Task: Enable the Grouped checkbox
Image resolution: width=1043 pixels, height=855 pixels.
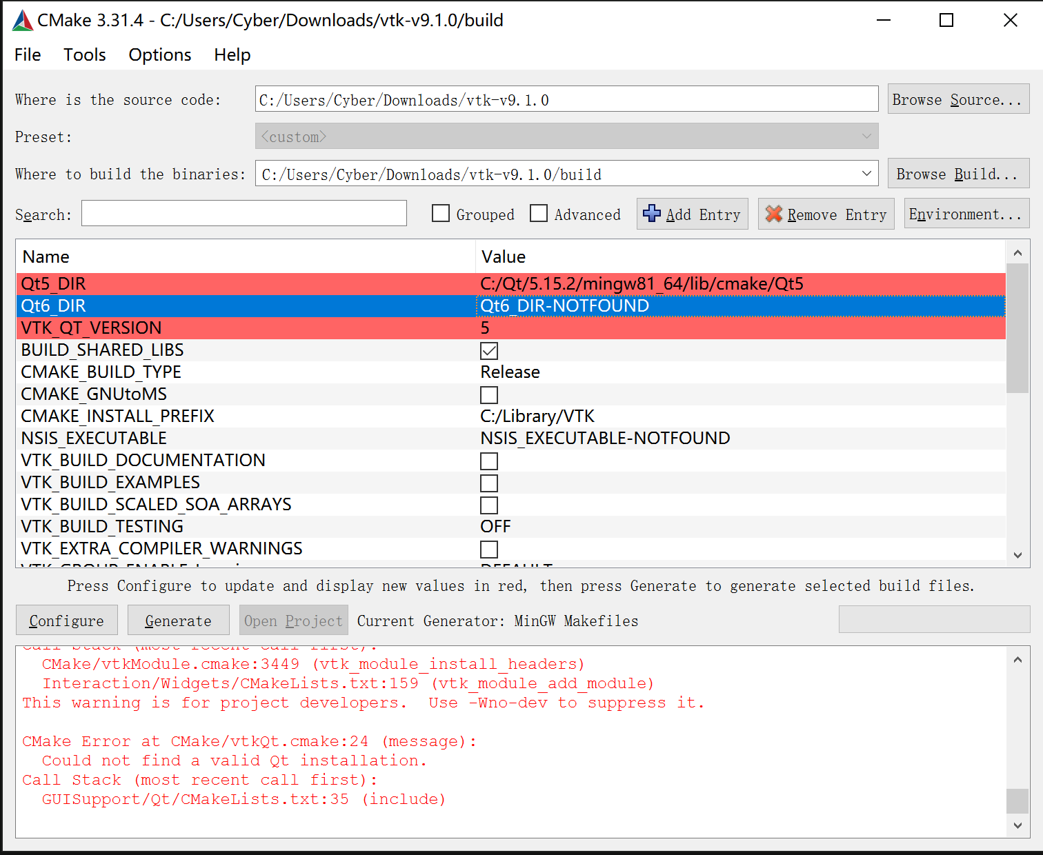Action: (x=441, y=214)
